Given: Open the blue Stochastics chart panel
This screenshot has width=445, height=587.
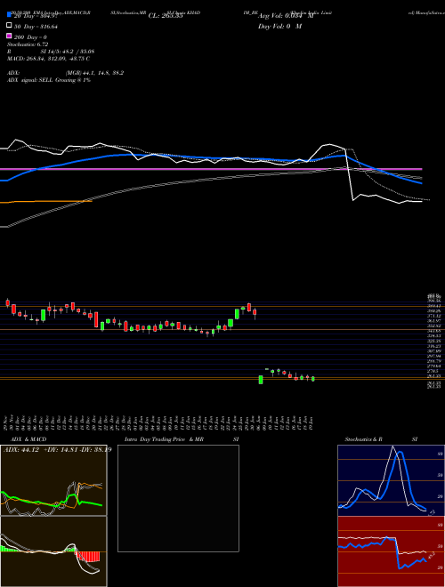Looking at the screenshot, I should coord(391,480).
